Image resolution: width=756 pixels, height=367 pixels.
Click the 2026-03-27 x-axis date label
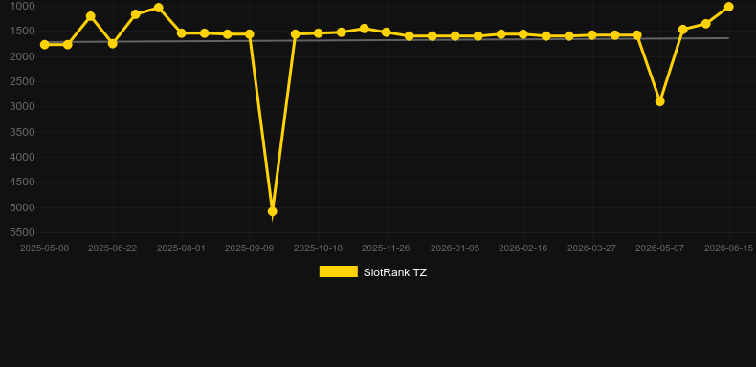click(591, 248)
